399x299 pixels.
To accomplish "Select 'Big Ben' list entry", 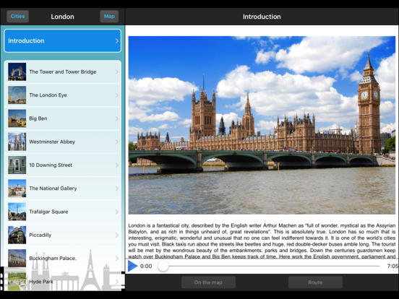I will point(63,118).
